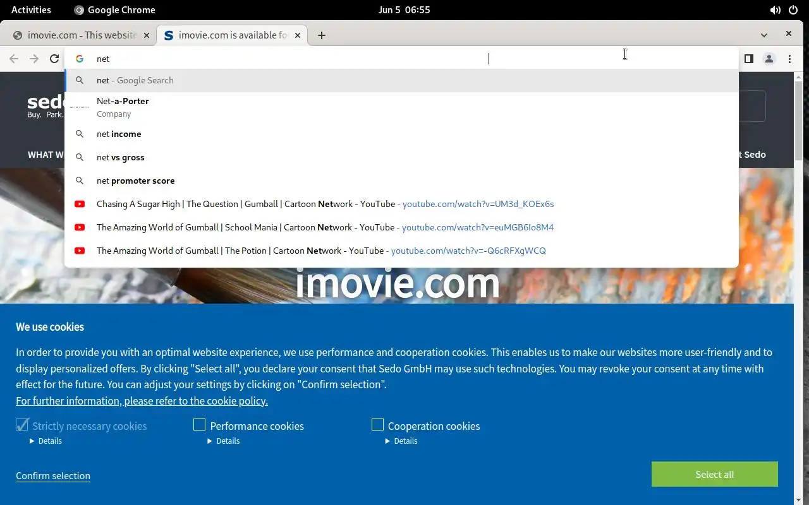809x505 pixels.
Task: Open the Activities overview
Action: [31, 10]
